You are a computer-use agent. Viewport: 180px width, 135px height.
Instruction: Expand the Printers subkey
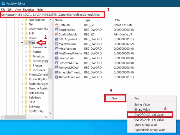[26, 65]
